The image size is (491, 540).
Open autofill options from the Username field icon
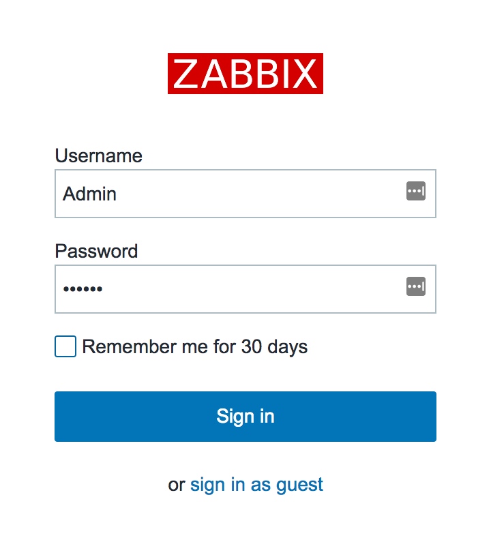click(416, 191)
